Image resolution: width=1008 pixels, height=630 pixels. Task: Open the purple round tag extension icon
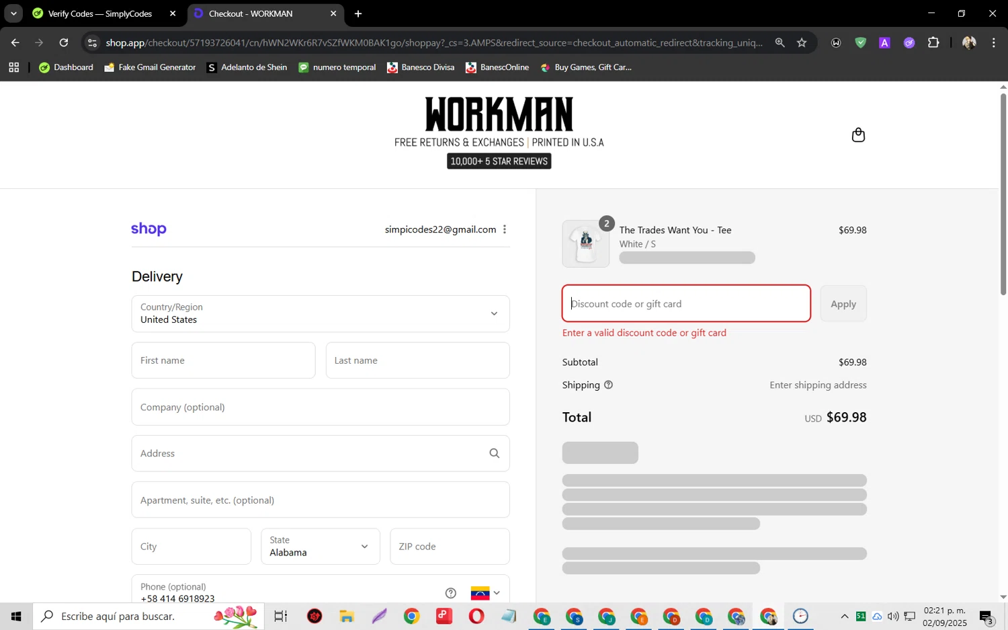(909, 42)
